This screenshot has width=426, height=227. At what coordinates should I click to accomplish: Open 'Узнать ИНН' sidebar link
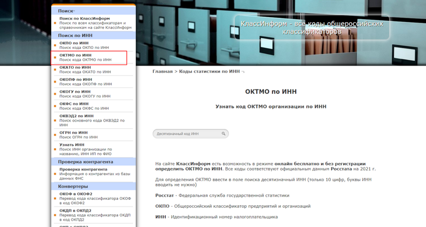click(72, 145)
